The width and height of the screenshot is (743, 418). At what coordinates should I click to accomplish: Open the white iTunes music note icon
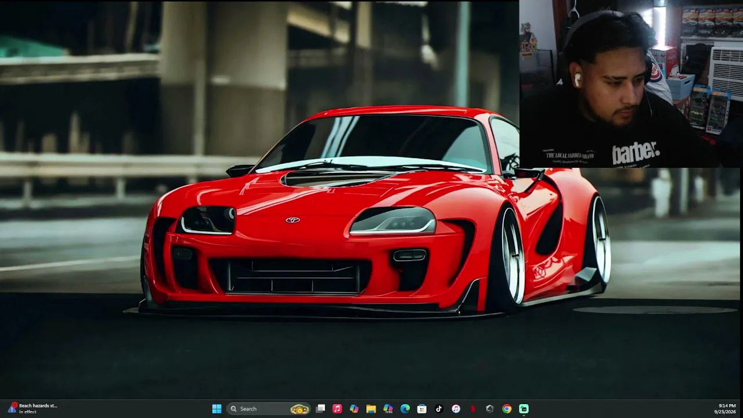[456, 409]
